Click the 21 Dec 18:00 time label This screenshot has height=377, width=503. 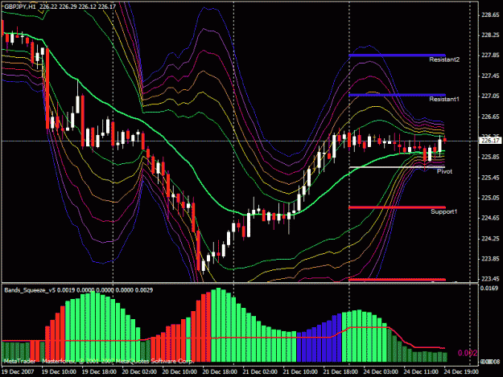(x=340, y=372)
